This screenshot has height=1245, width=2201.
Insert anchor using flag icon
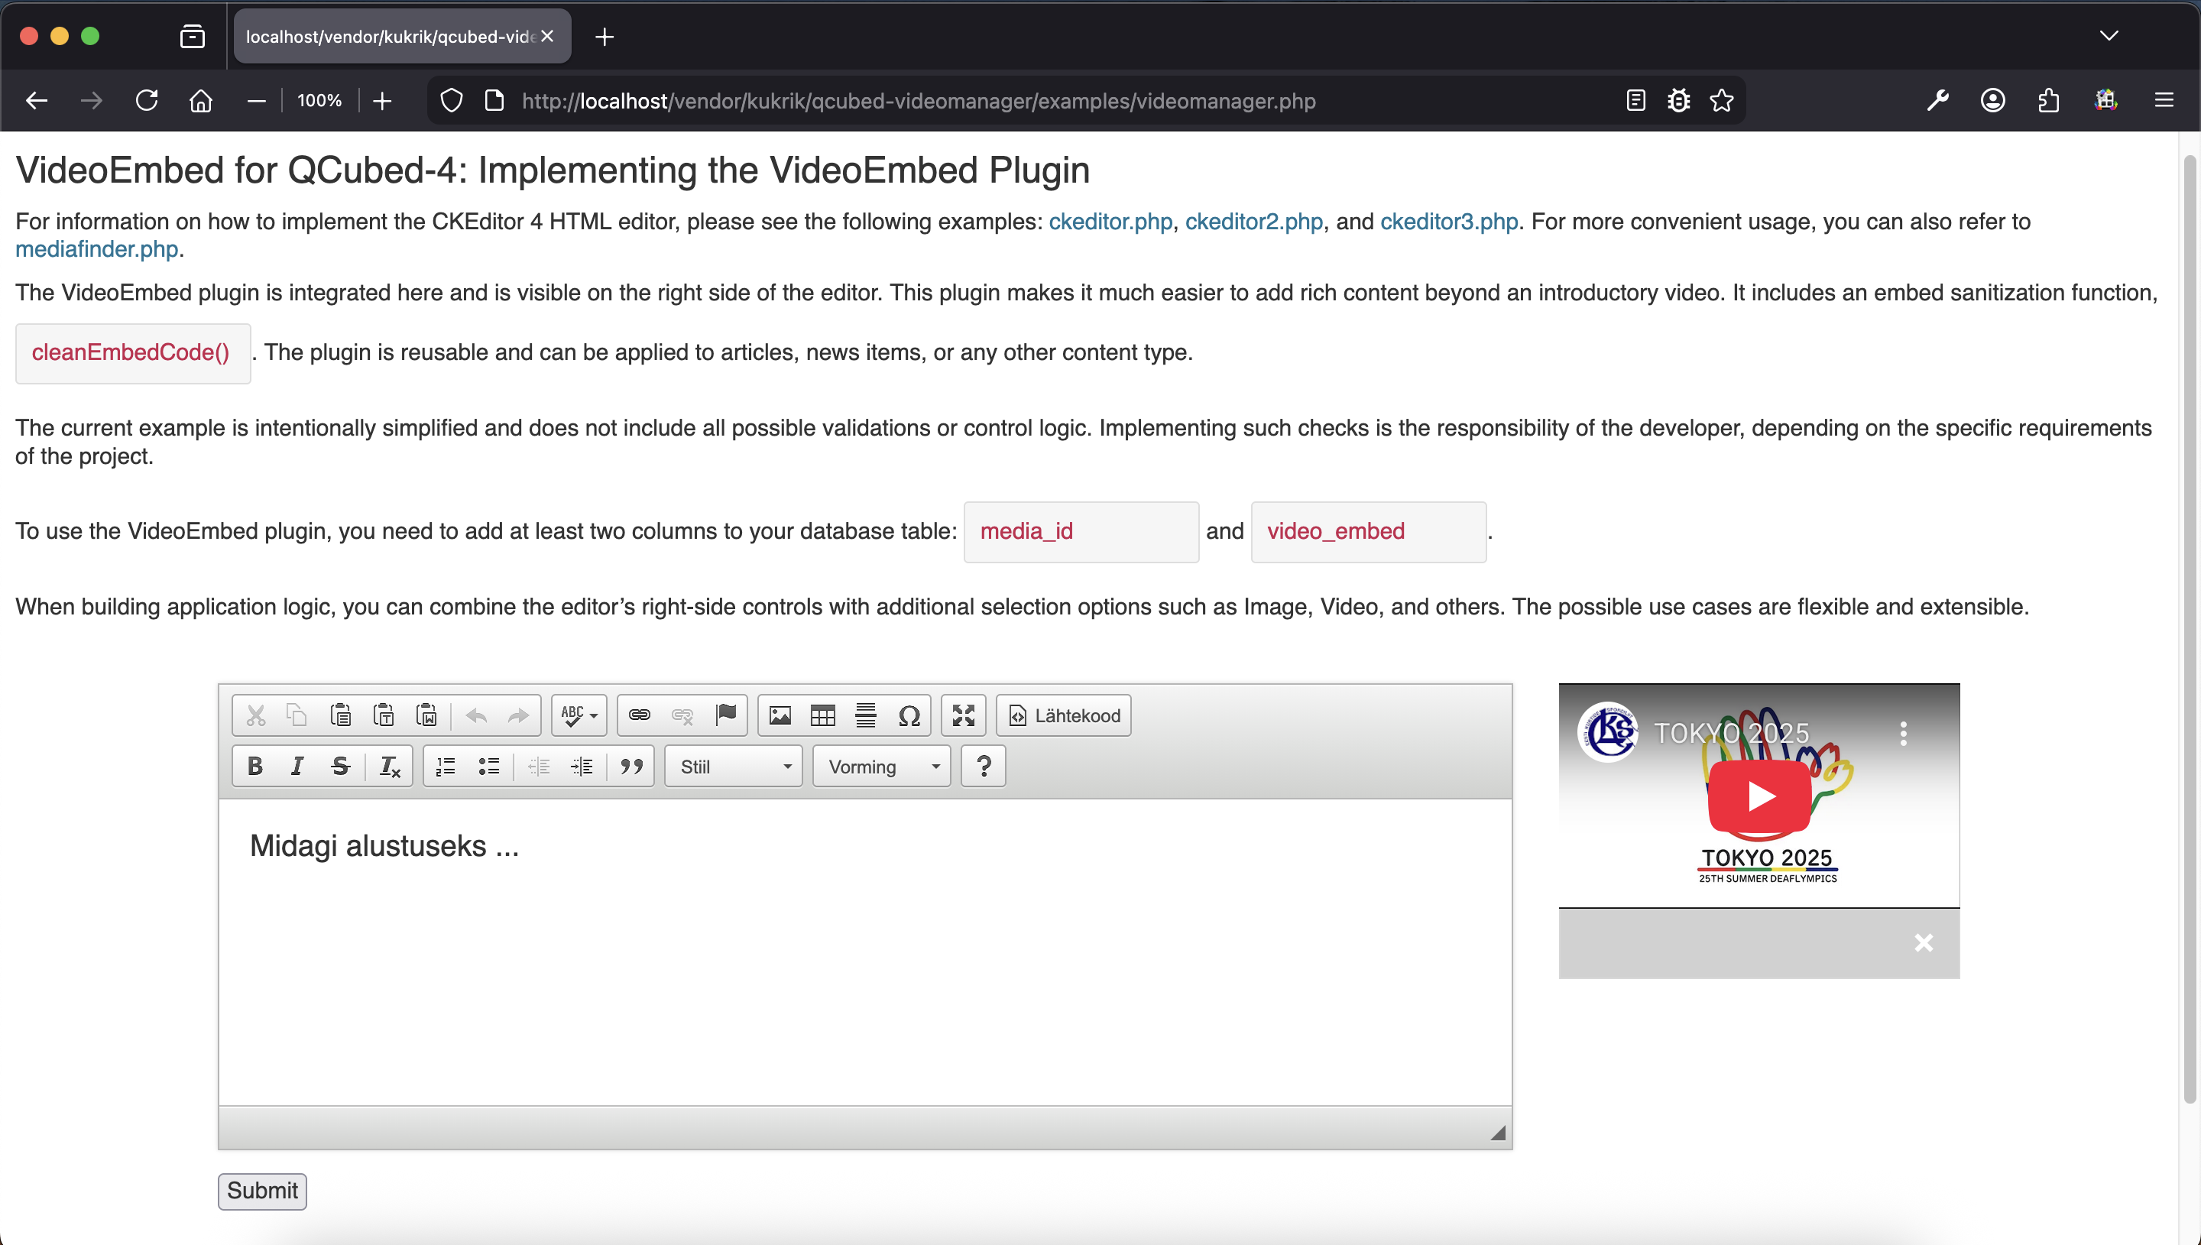[x=726, y=715]
